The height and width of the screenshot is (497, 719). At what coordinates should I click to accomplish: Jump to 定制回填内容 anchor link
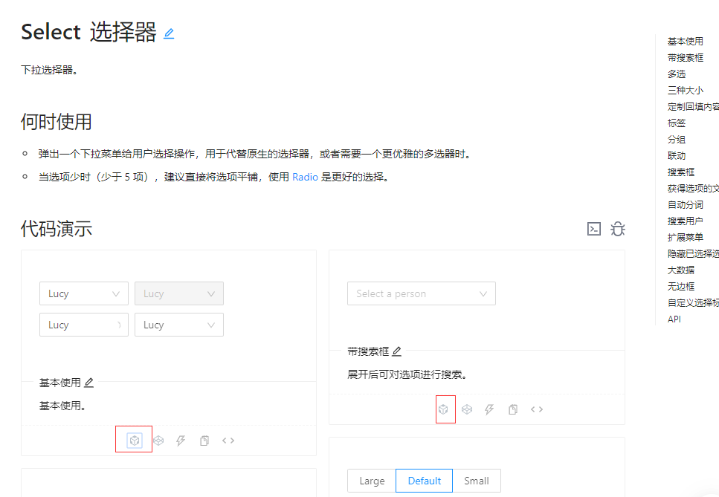693,107
